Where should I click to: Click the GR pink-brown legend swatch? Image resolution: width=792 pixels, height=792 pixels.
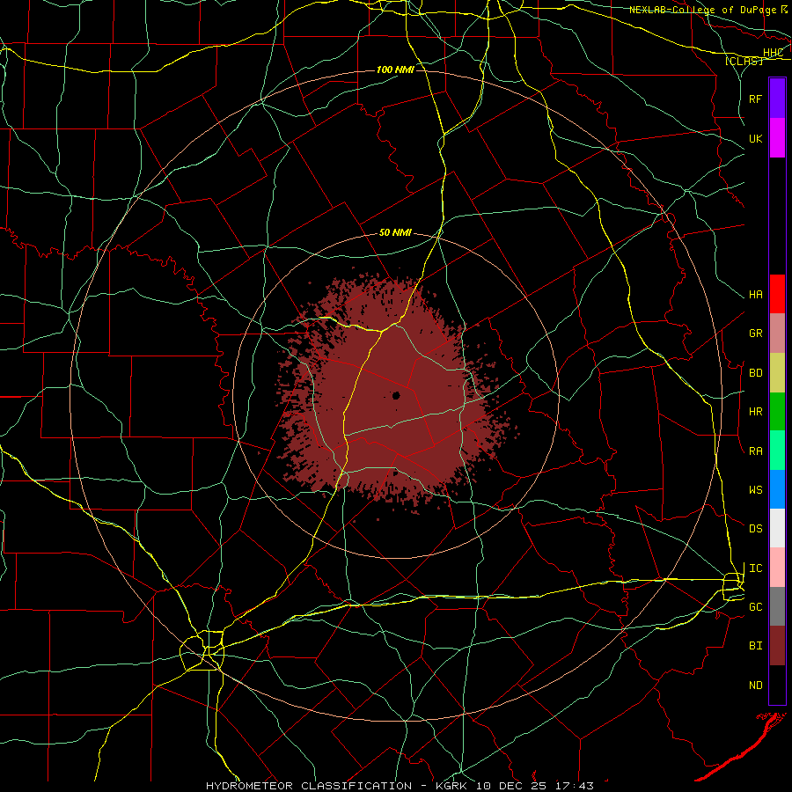tap(777, 334)
